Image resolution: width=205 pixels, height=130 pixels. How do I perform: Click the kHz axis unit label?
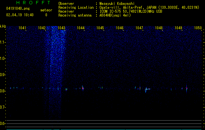coord(3,26)
